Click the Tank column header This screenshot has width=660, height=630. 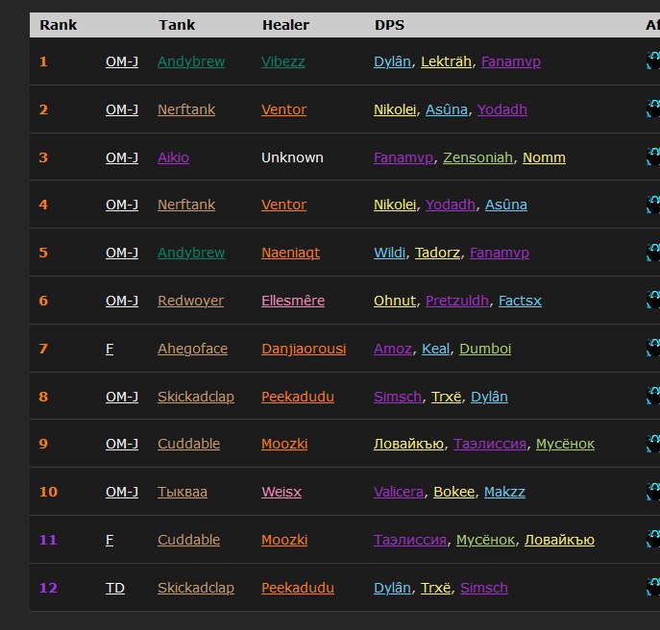point(177,25)
